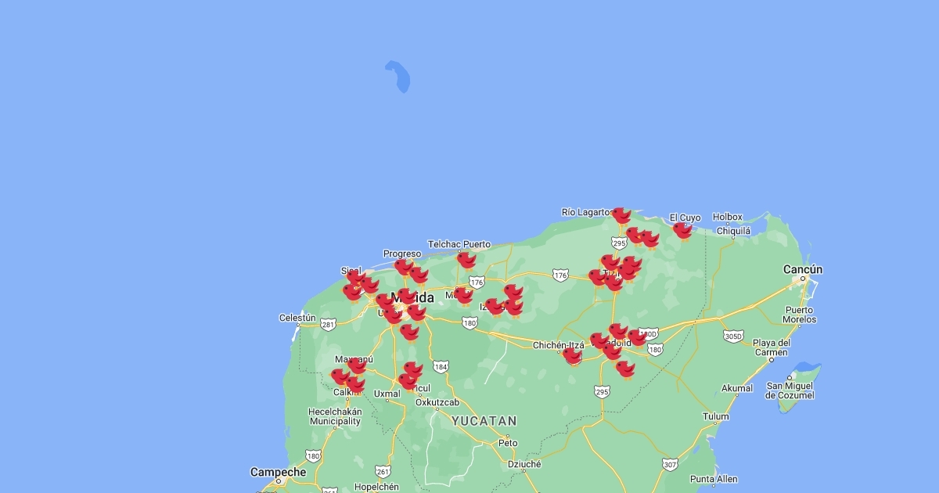Select the Playa del Carmen label

pos(772,347)
